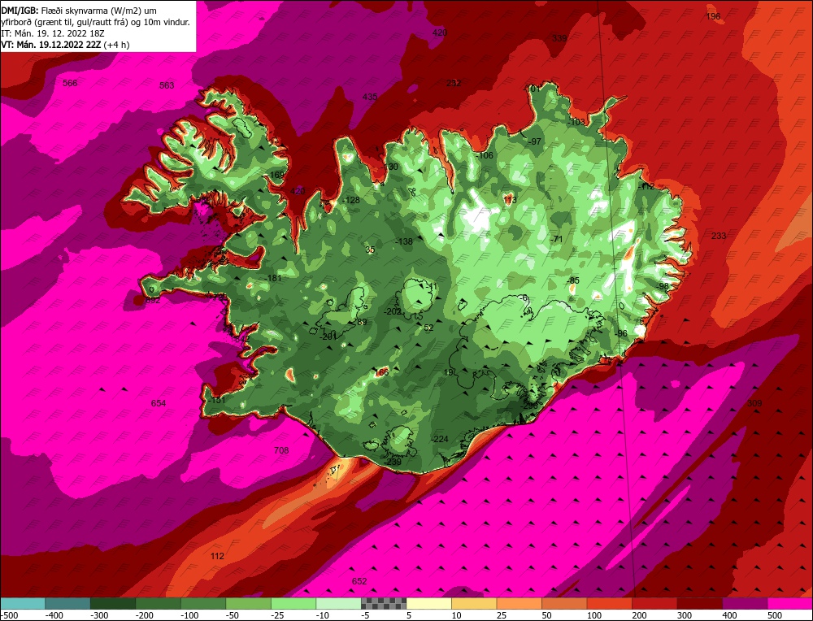Click the '233' value over sea
813x621 pixels.
(719, 236)
